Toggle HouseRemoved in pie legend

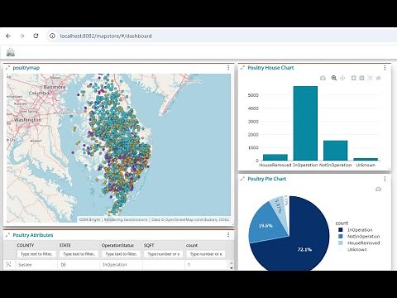(360, 243)
